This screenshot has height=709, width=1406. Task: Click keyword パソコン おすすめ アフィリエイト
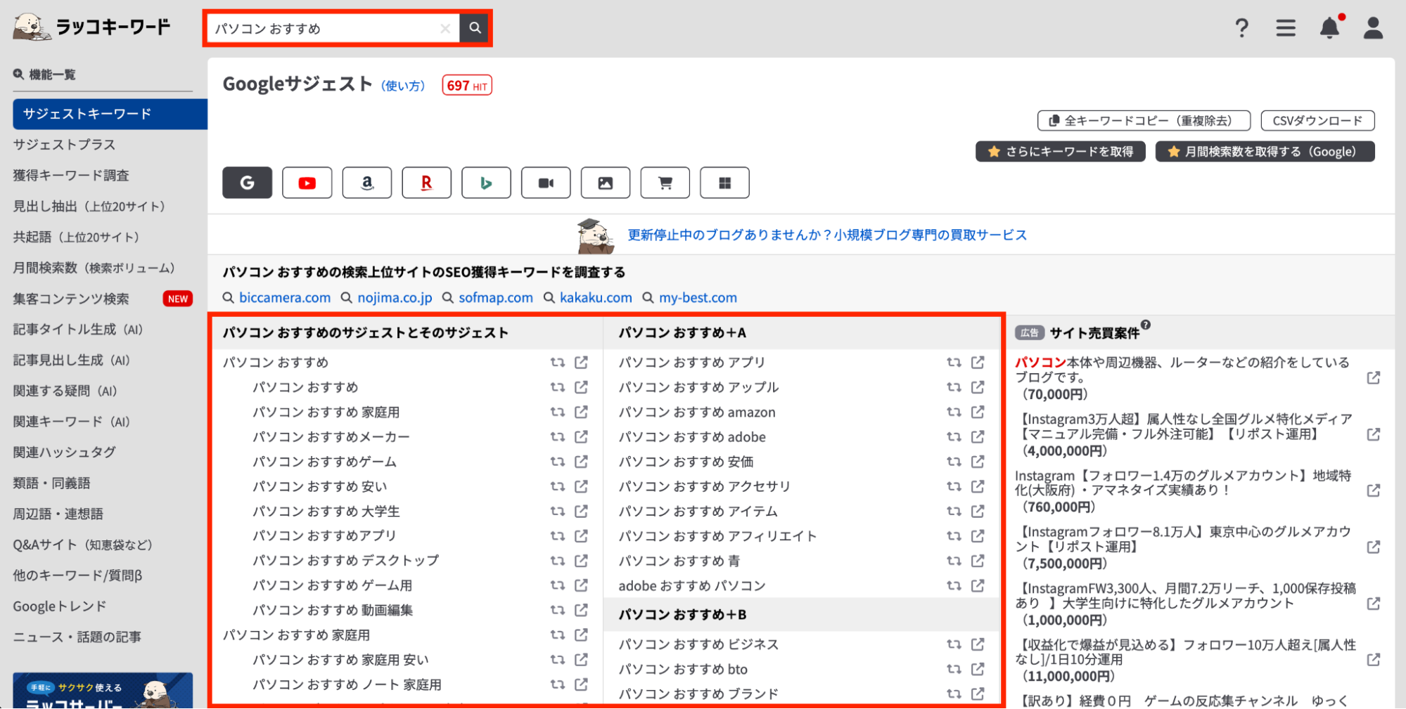point(717,536)
